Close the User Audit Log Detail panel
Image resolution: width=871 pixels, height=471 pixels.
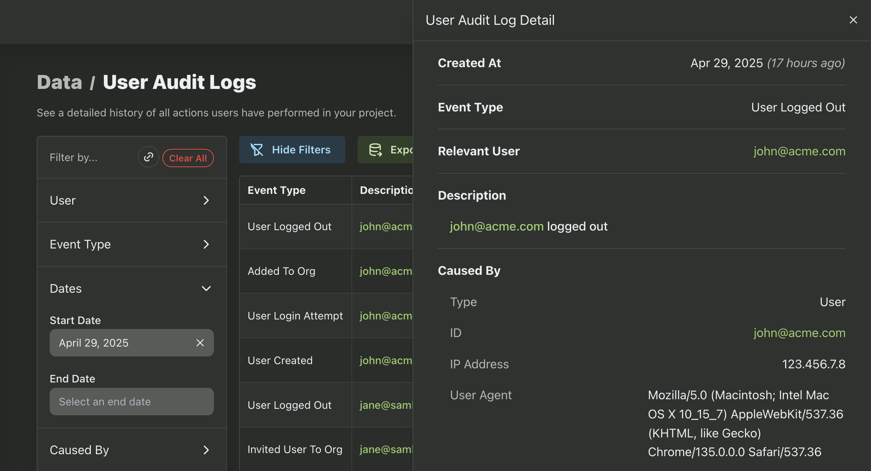pyautogui.click(x=853, y=20)
